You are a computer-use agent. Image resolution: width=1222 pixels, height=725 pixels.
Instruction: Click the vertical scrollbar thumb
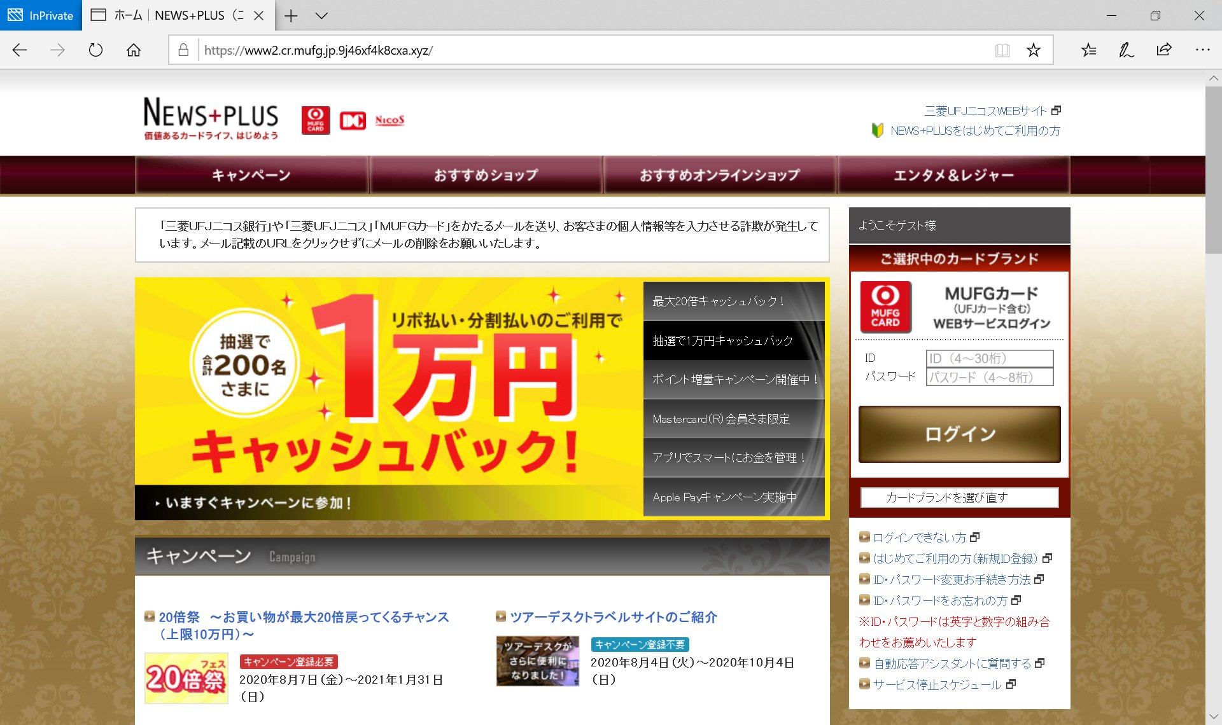point(1214,170)
